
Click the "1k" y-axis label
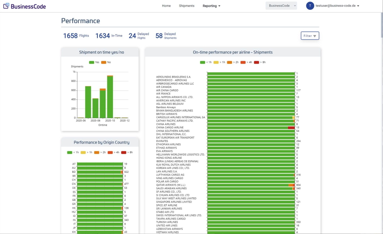pyautogui.click(x=74, y=72)
